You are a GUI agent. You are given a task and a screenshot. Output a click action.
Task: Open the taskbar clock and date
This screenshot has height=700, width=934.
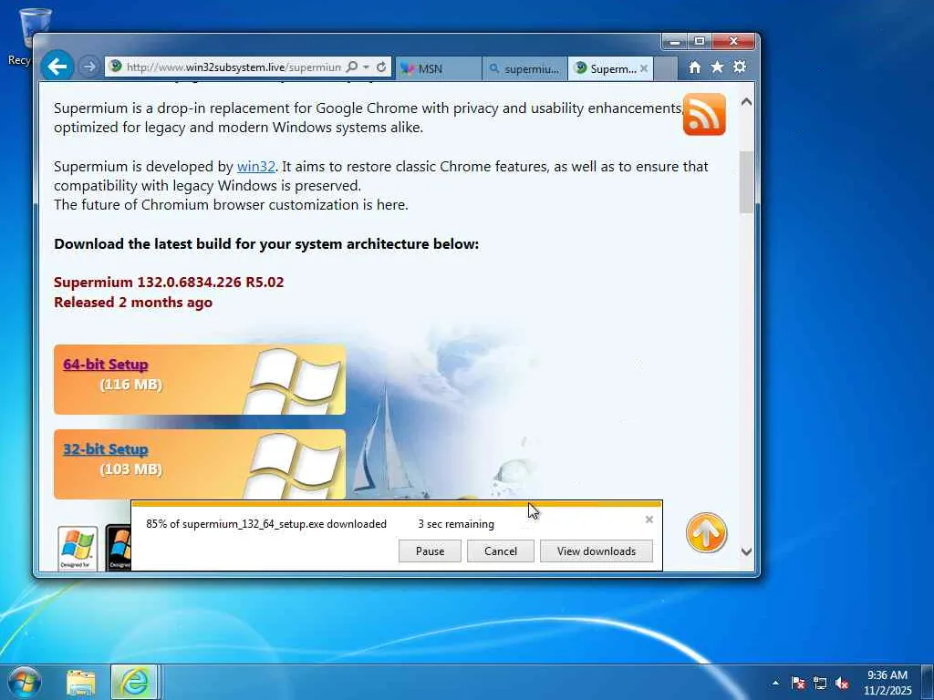[887, 683]
